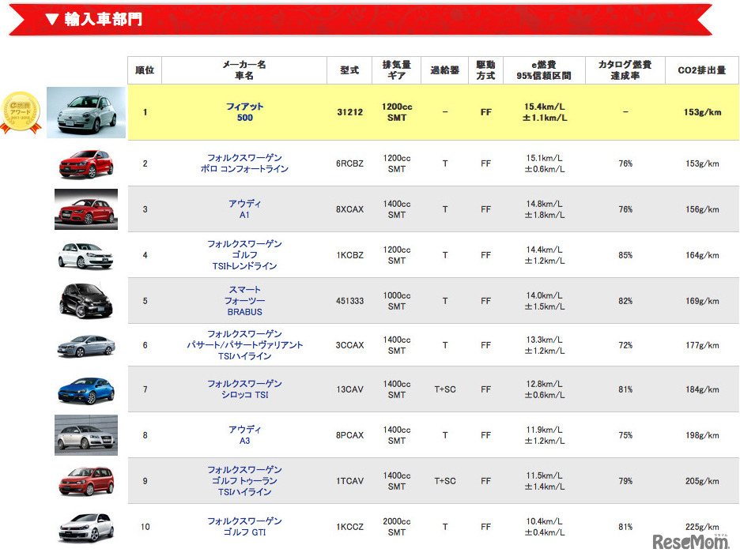Click model code 13CAV
This screenshot has height=560, width=740.
349,389
